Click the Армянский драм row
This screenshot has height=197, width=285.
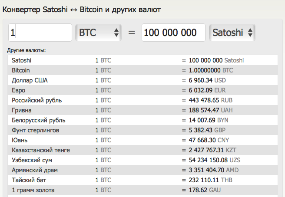pos(142,170)
